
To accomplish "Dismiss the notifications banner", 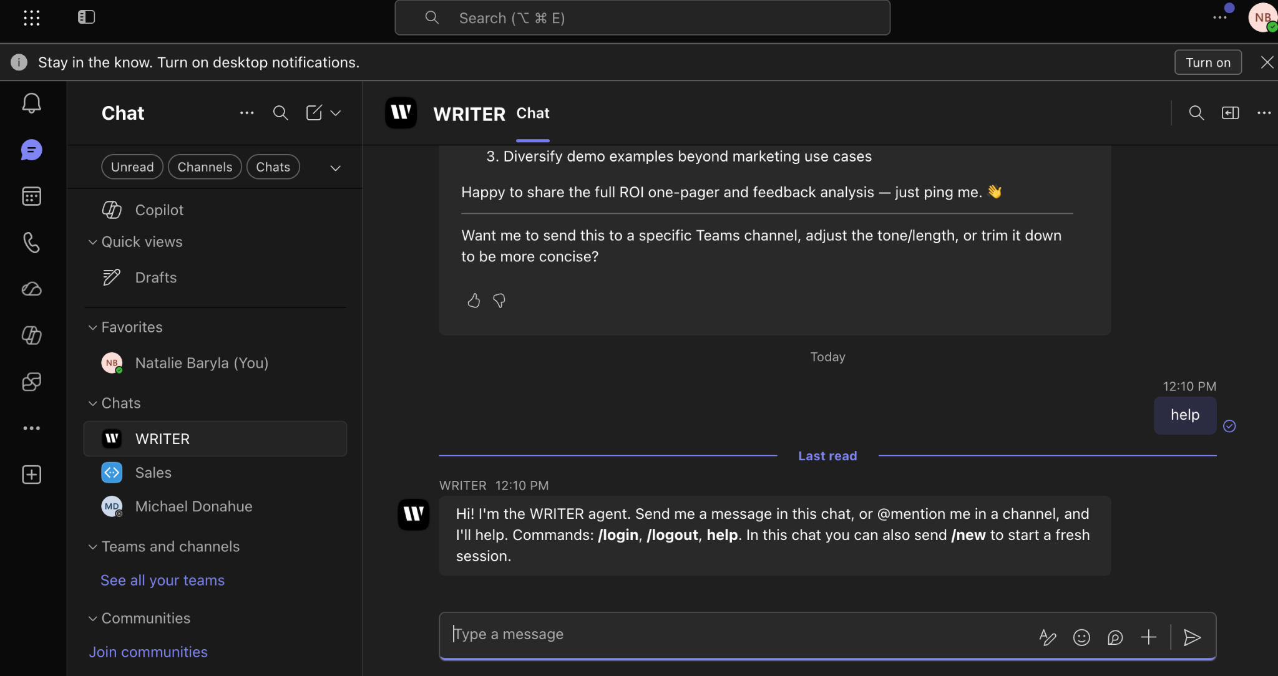I will point(1267,62).
